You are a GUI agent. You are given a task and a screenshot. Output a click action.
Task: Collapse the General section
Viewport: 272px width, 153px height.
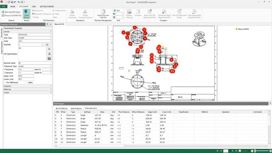28,31
